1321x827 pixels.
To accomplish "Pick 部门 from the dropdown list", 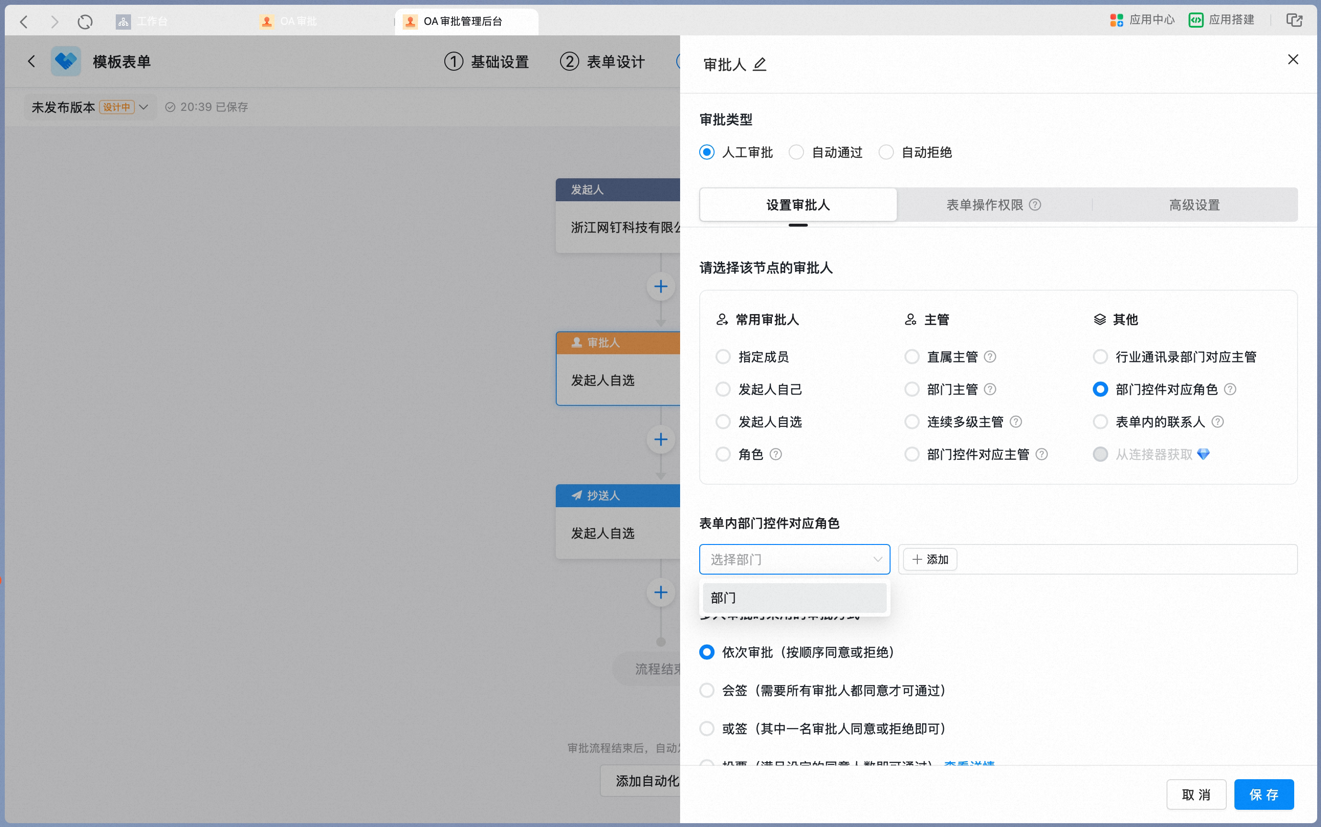I will (794, 598).
